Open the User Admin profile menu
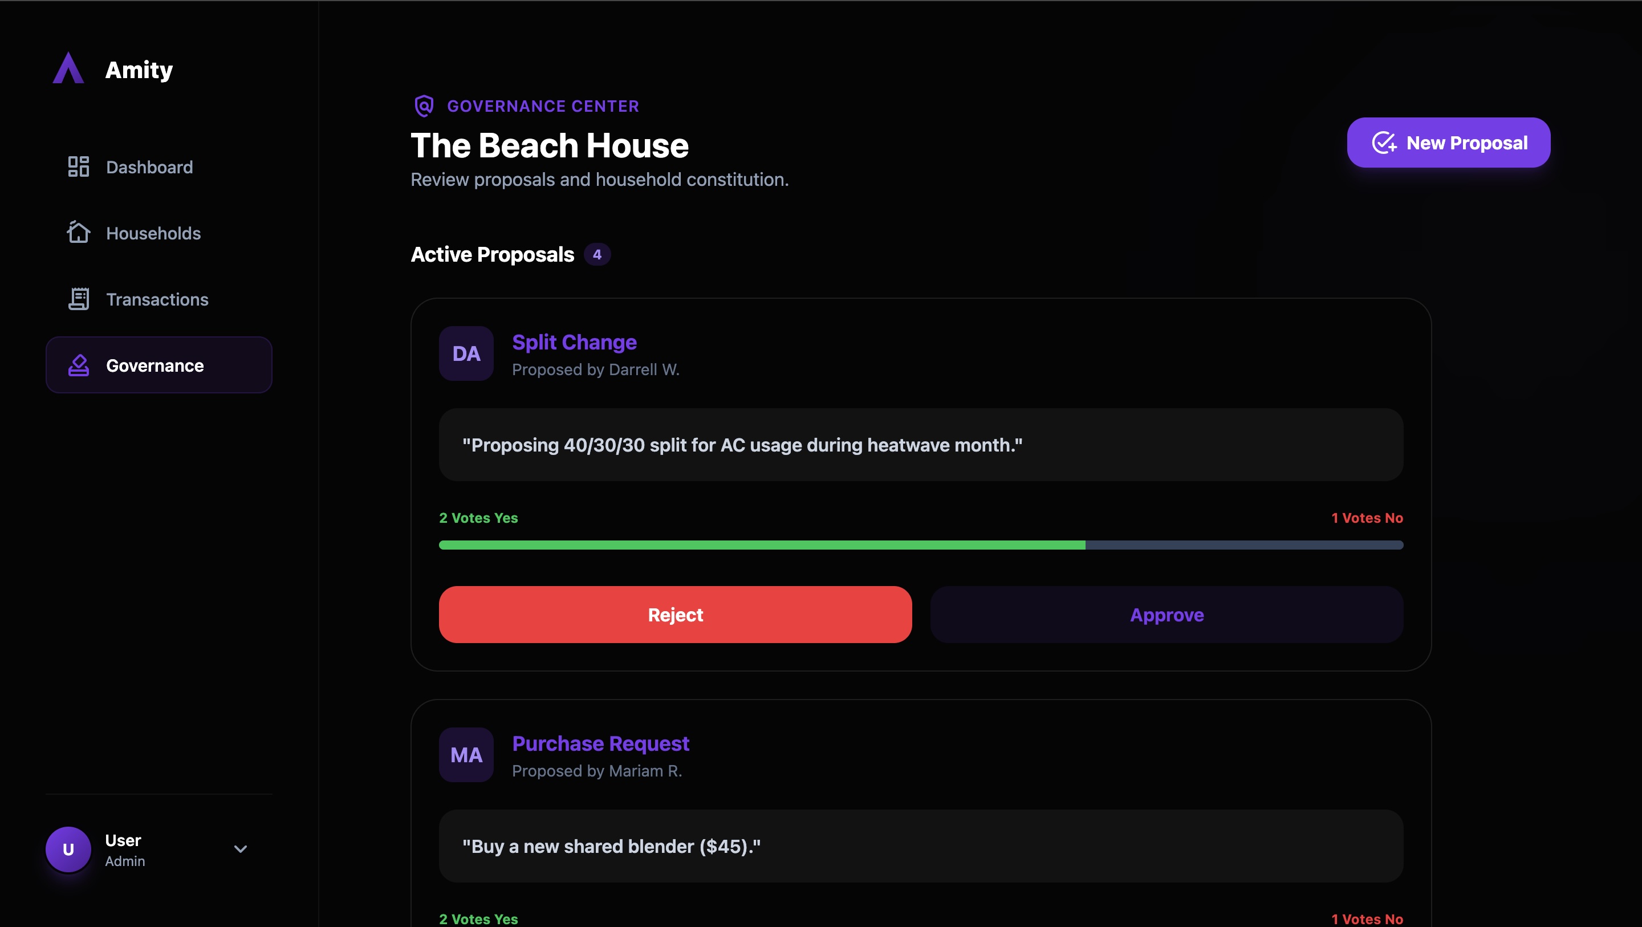This screenshot has height=927, width=1642. tap(125, 849)
